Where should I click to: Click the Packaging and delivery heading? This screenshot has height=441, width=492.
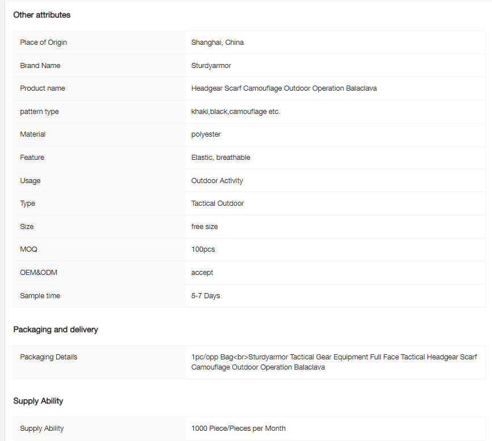(56, 329)
